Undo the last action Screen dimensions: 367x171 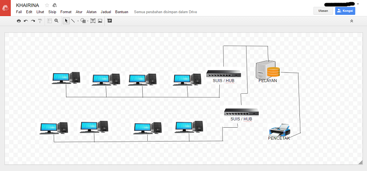(x=26, y=21)
